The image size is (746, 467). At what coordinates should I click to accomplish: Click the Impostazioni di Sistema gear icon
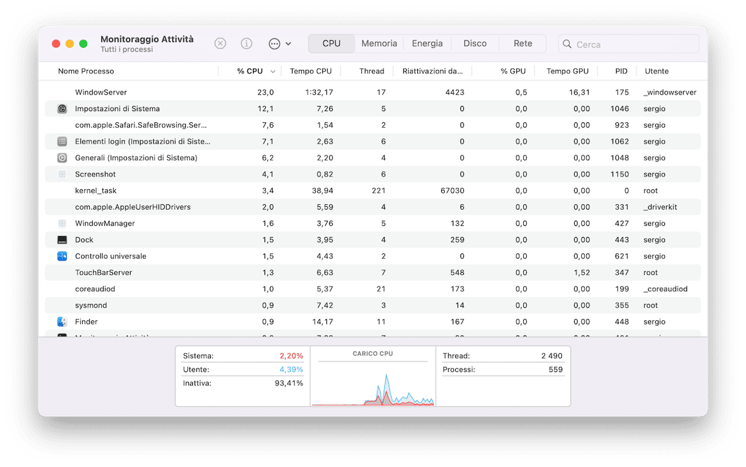coord(62,109)
